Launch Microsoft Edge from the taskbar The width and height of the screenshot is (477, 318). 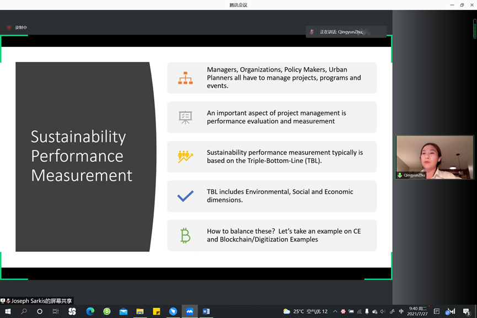[90, 311]
